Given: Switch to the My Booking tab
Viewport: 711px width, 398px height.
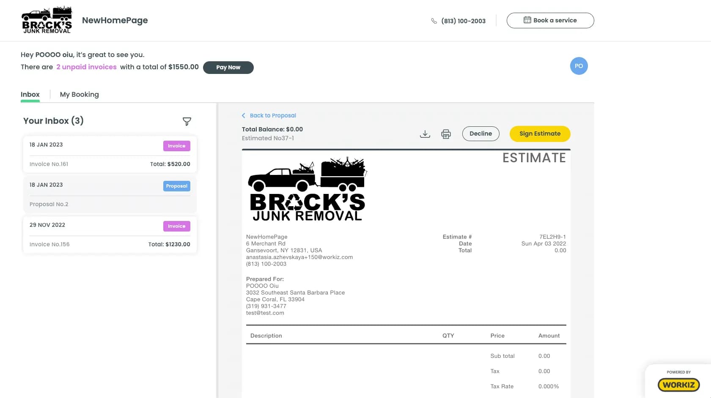Looking at the screenshot, I should 79,94.
